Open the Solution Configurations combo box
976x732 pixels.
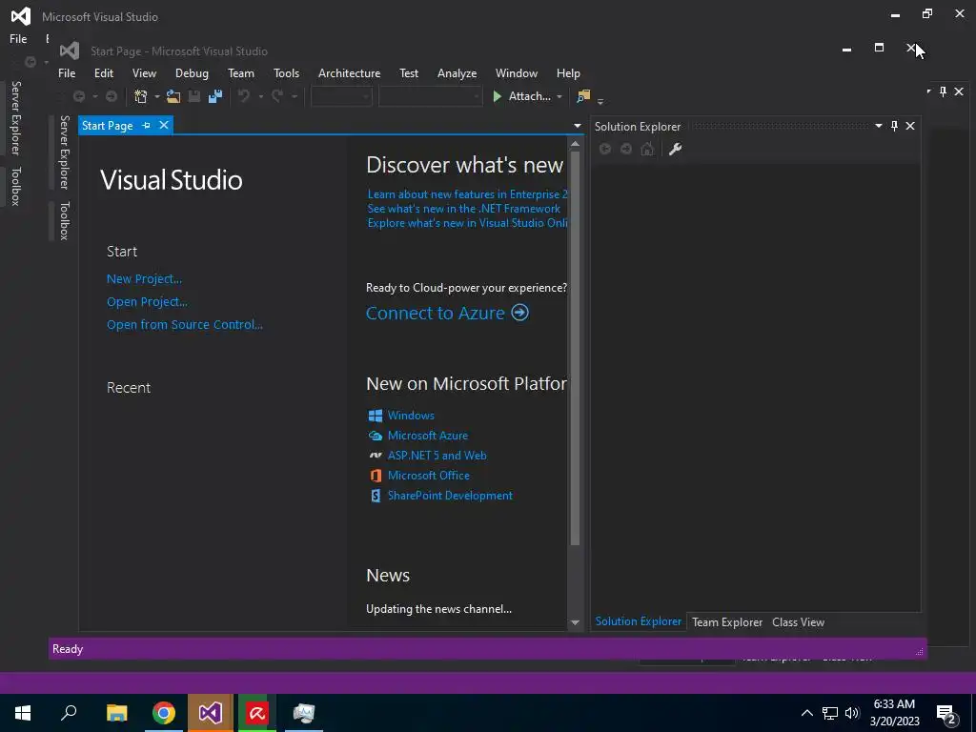tap(342, 96)
